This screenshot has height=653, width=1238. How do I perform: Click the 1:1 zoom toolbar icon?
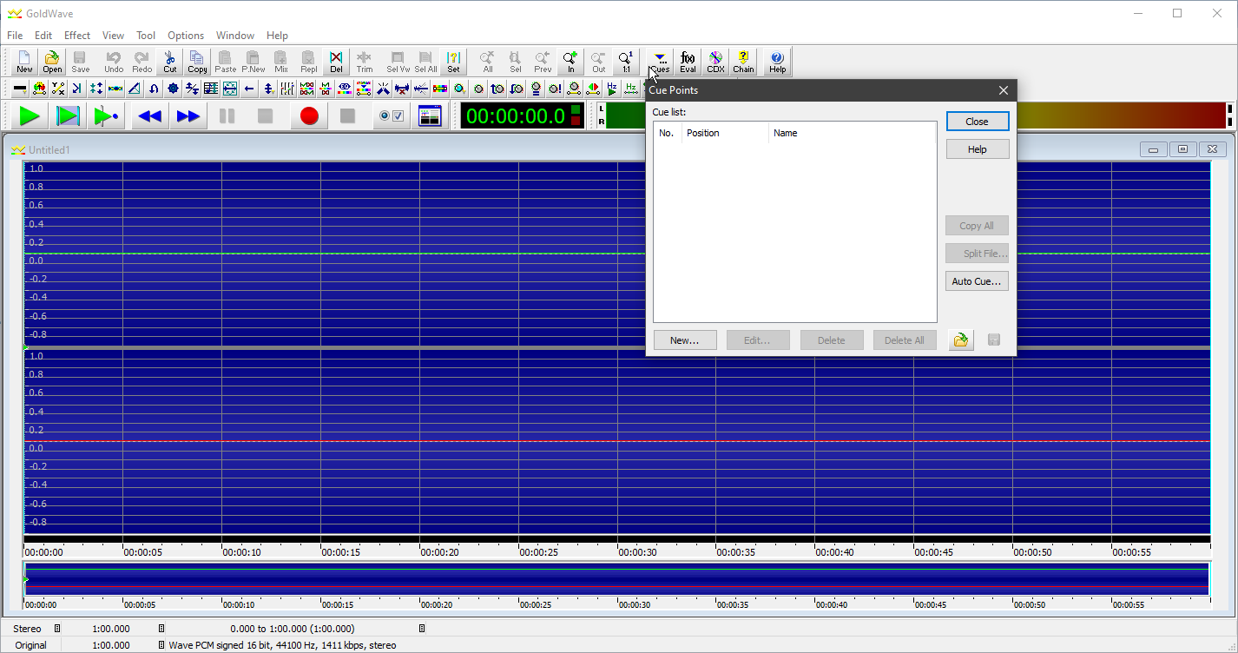click(x=626, y=62)
